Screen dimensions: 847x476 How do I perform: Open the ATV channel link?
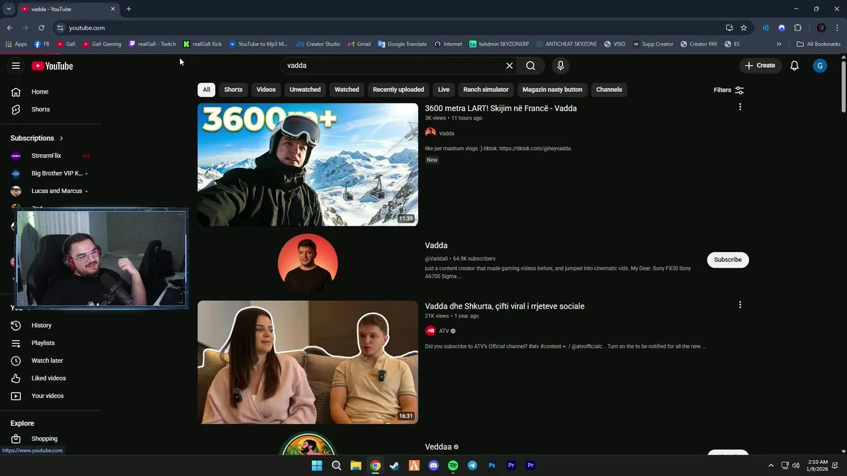(x=444, y=331)
